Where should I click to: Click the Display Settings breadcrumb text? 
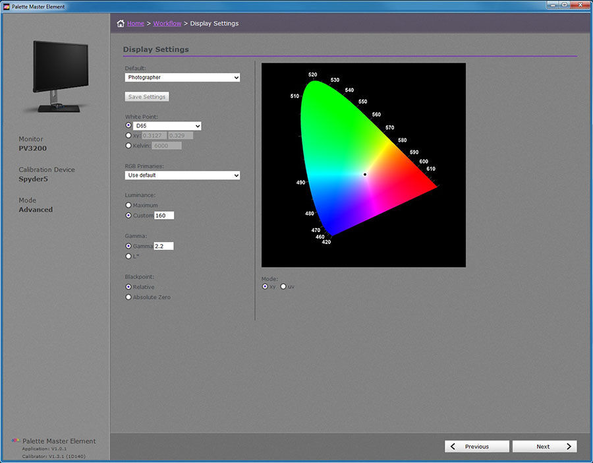pyautogui.click(x=214, y=24)
